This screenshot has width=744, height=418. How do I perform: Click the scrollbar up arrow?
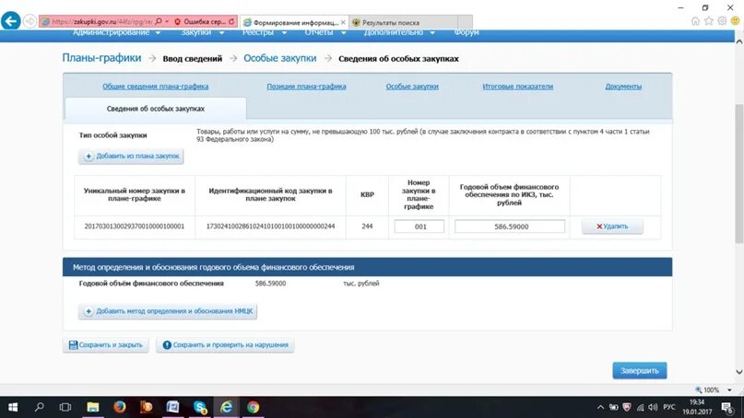click(738, 41)
